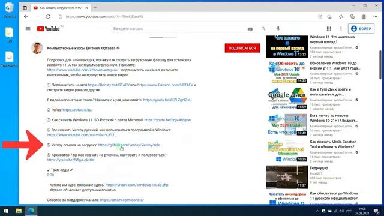Click the page vertical scrollbar
The height and width of the screenshot is (216, 384).
380,65
